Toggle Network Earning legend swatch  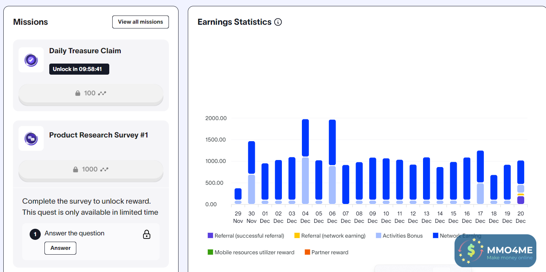pyautogui.click(x=436, y=235)
